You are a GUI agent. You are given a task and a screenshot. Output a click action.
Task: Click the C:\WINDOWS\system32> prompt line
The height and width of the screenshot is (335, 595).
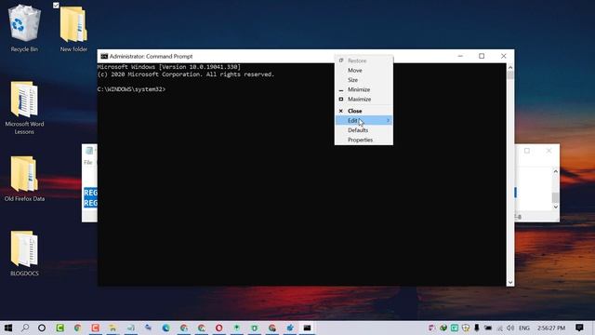pyautogui.click(x=131, y=89)
